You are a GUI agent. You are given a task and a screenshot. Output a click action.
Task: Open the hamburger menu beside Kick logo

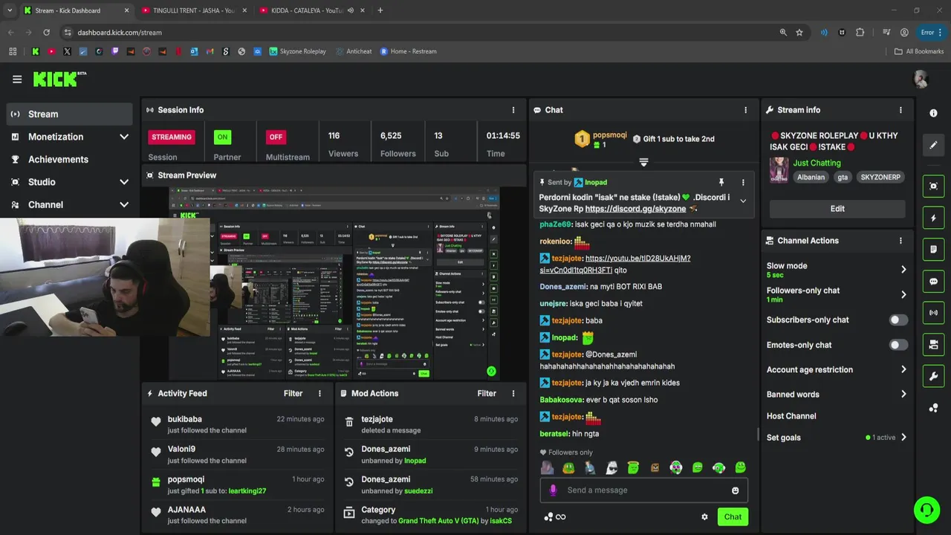pos(17,79)
